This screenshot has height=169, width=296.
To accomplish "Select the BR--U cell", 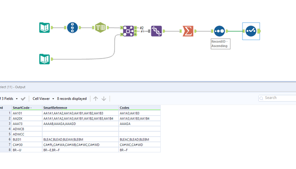I will (x=27, y=150).
